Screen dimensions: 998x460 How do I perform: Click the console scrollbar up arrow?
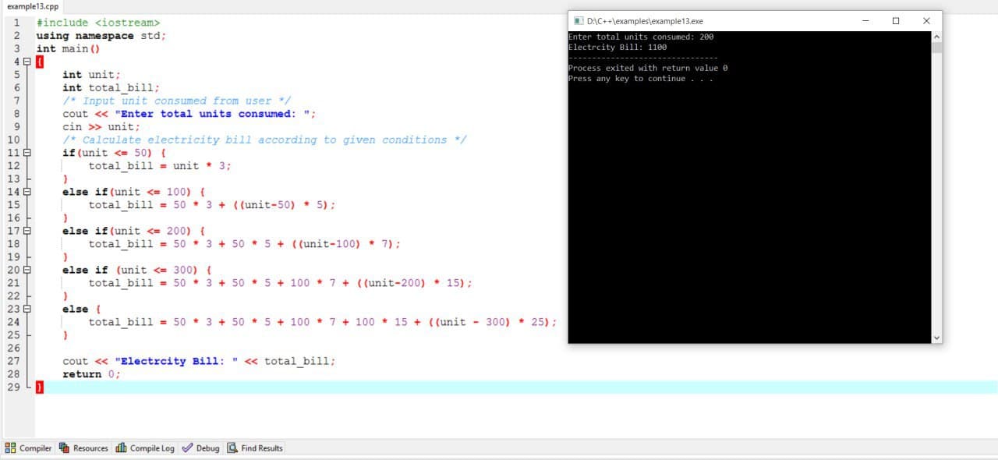[936, 37]
